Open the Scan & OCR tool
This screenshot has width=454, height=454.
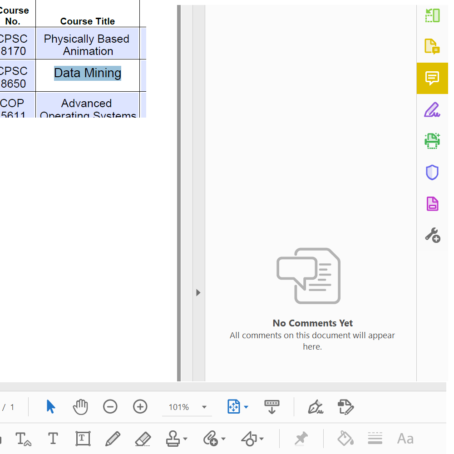pyautogui.click(x=432, y=141)
